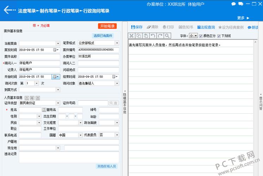This screenshot has width=263, height=176.
Task: Click the 姓名 input field
Action: 30,110
